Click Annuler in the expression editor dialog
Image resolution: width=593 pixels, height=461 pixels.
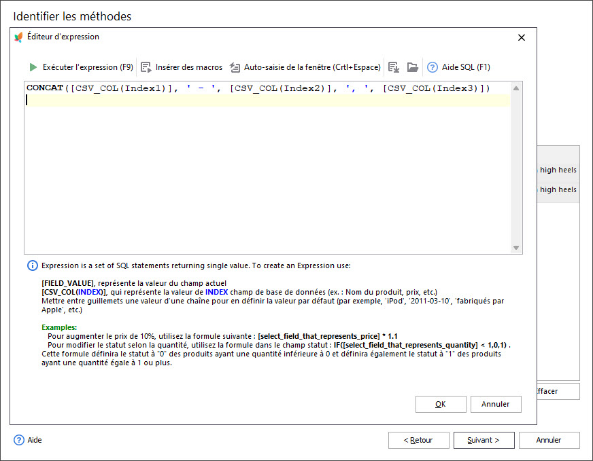[x=495, y=404]
